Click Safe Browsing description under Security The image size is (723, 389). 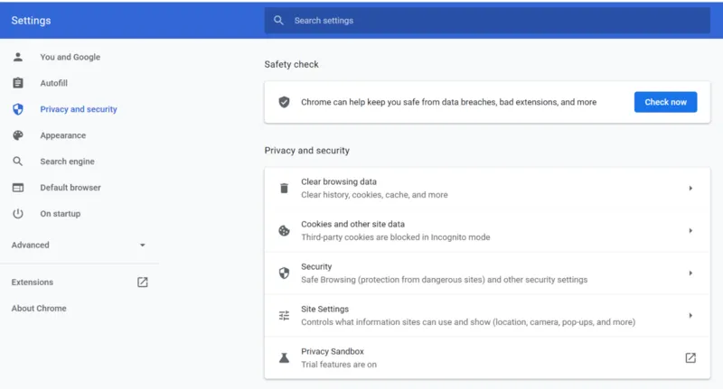pyautogui.click(x=444, y=280)
